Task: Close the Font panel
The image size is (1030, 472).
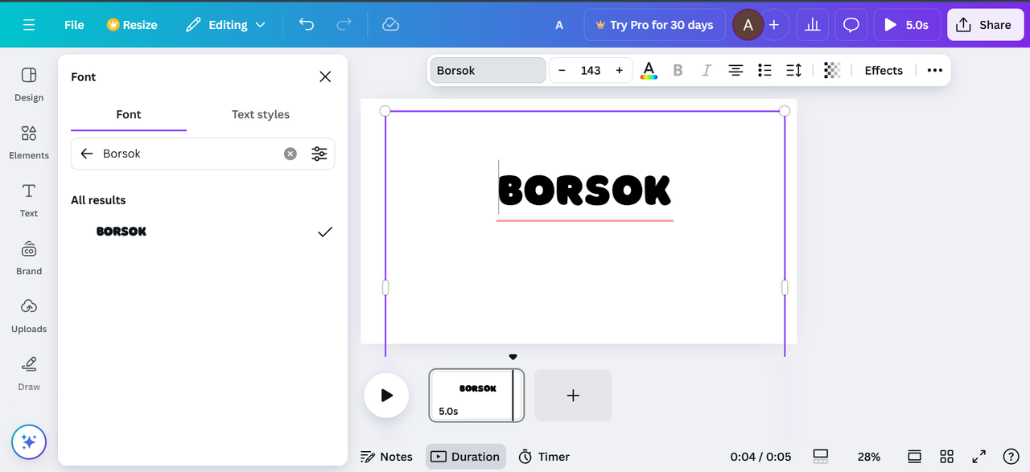Action: (x=325, y=76)
